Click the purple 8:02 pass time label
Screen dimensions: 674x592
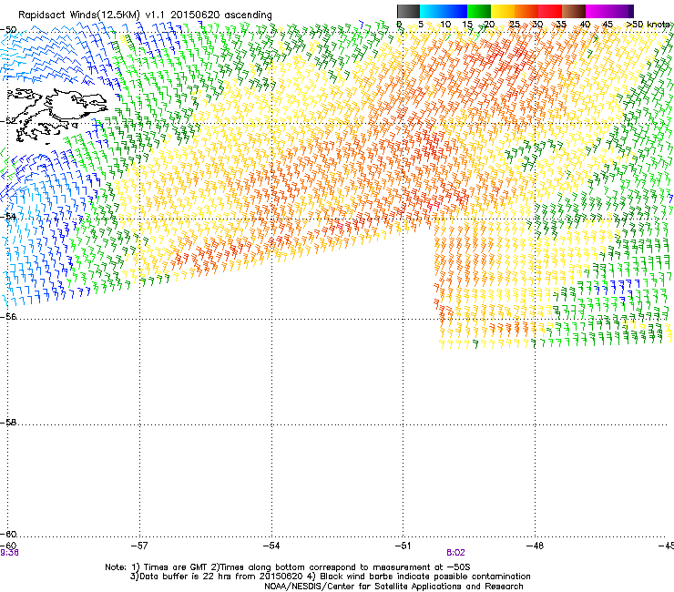point(455,553)
